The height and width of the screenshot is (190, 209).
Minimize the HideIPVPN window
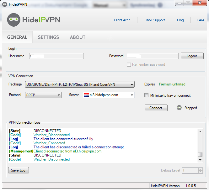(180, 3)
